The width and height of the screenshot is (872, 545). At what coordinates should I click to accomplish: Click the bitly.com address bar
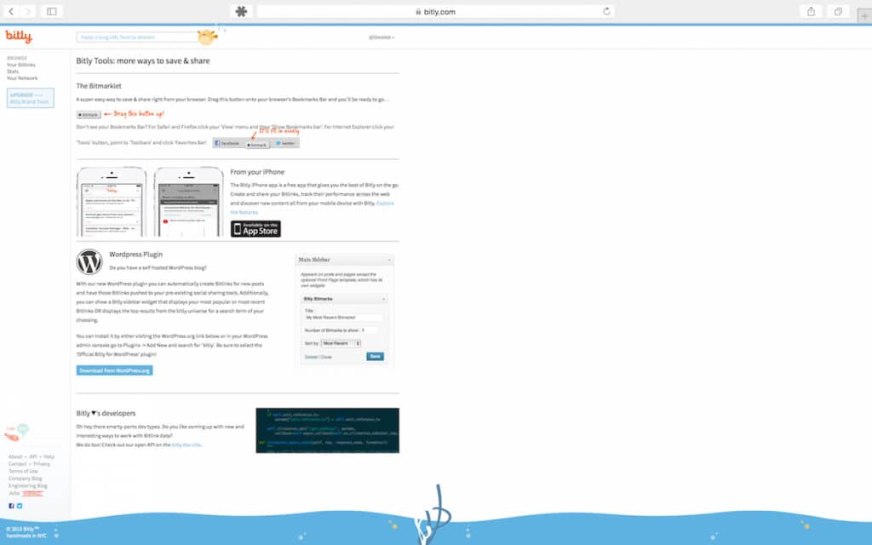(435, 11)
